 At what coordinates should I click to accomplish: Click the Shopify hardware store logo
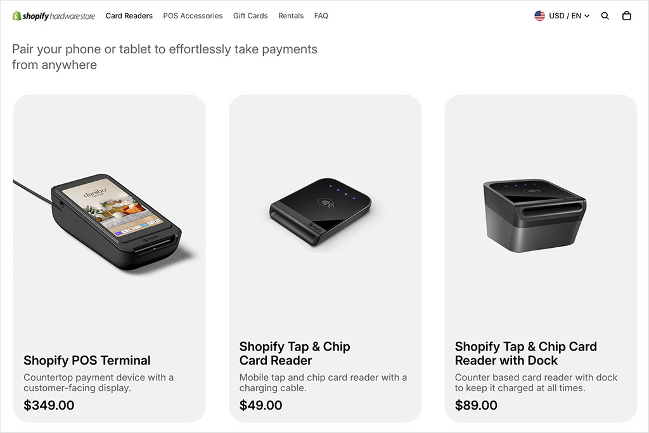(54, 15)
